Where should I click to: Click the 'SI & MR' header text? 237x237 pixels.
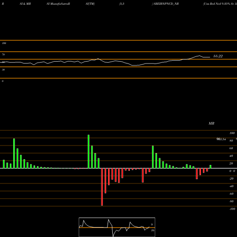[25, 4]
